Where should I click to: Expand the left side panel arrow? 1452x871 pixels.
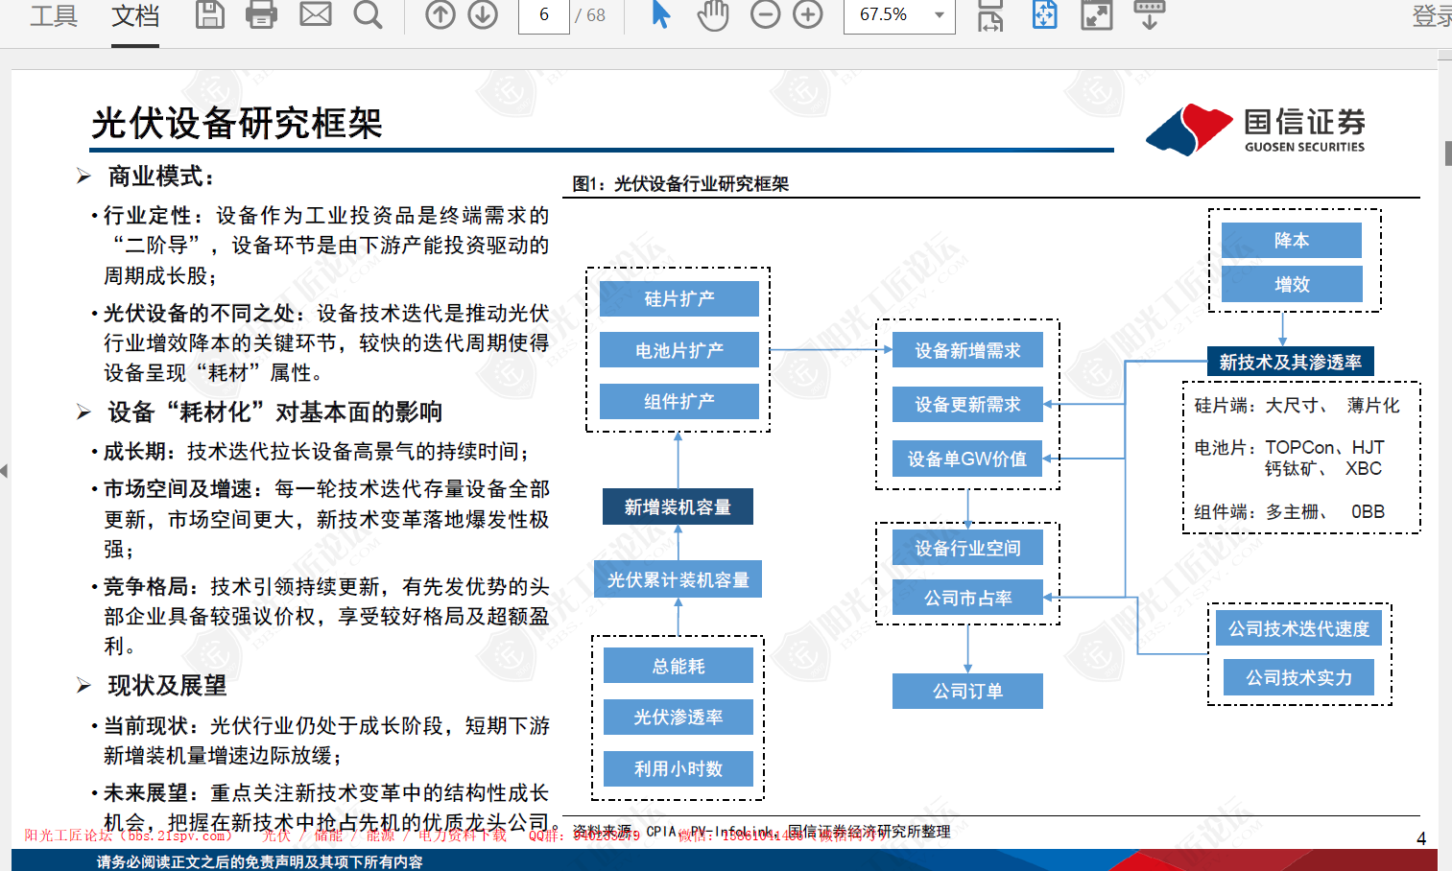[5, 470]
